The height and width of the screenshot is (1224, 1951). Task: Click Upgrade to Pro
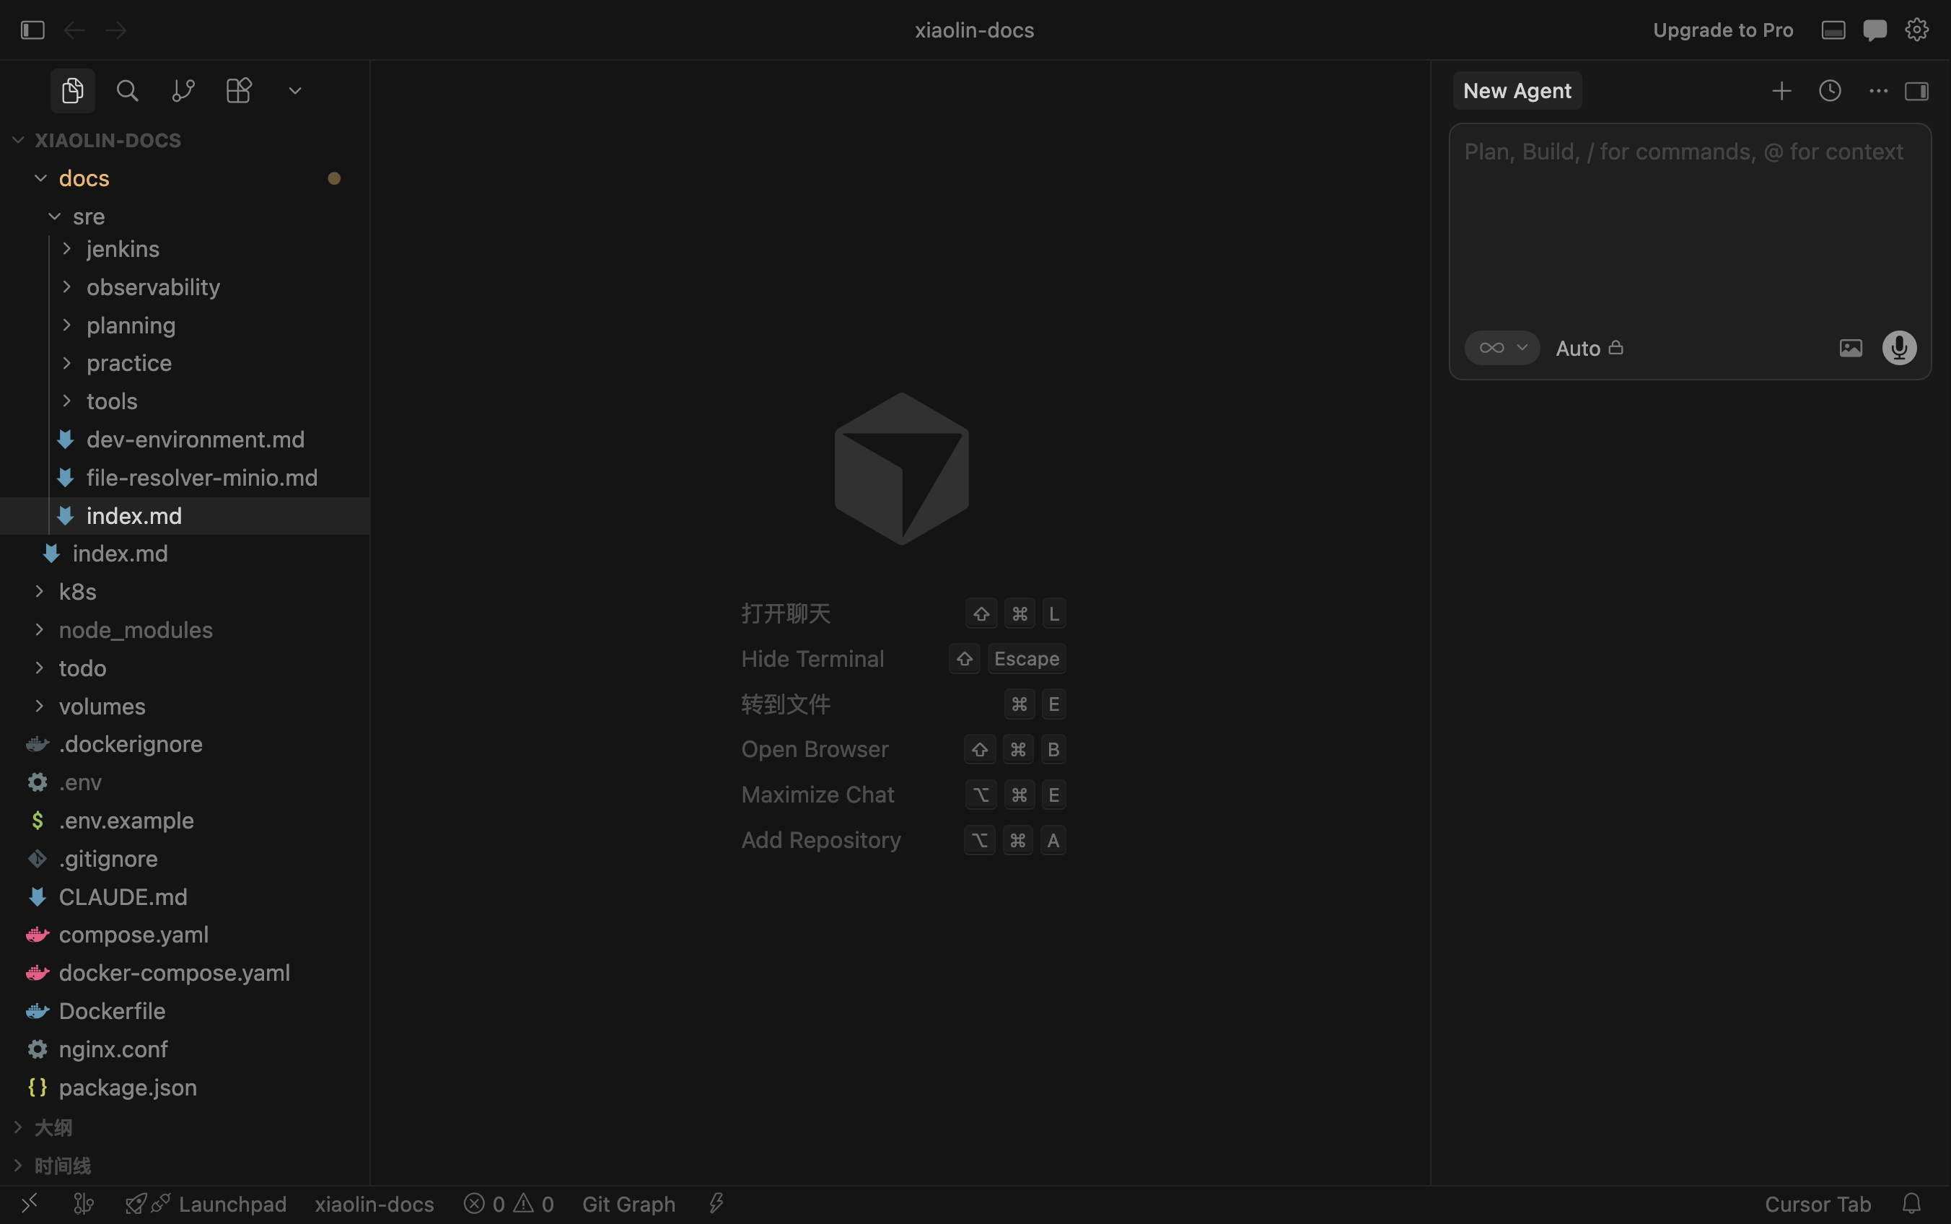click(1723, 30)
